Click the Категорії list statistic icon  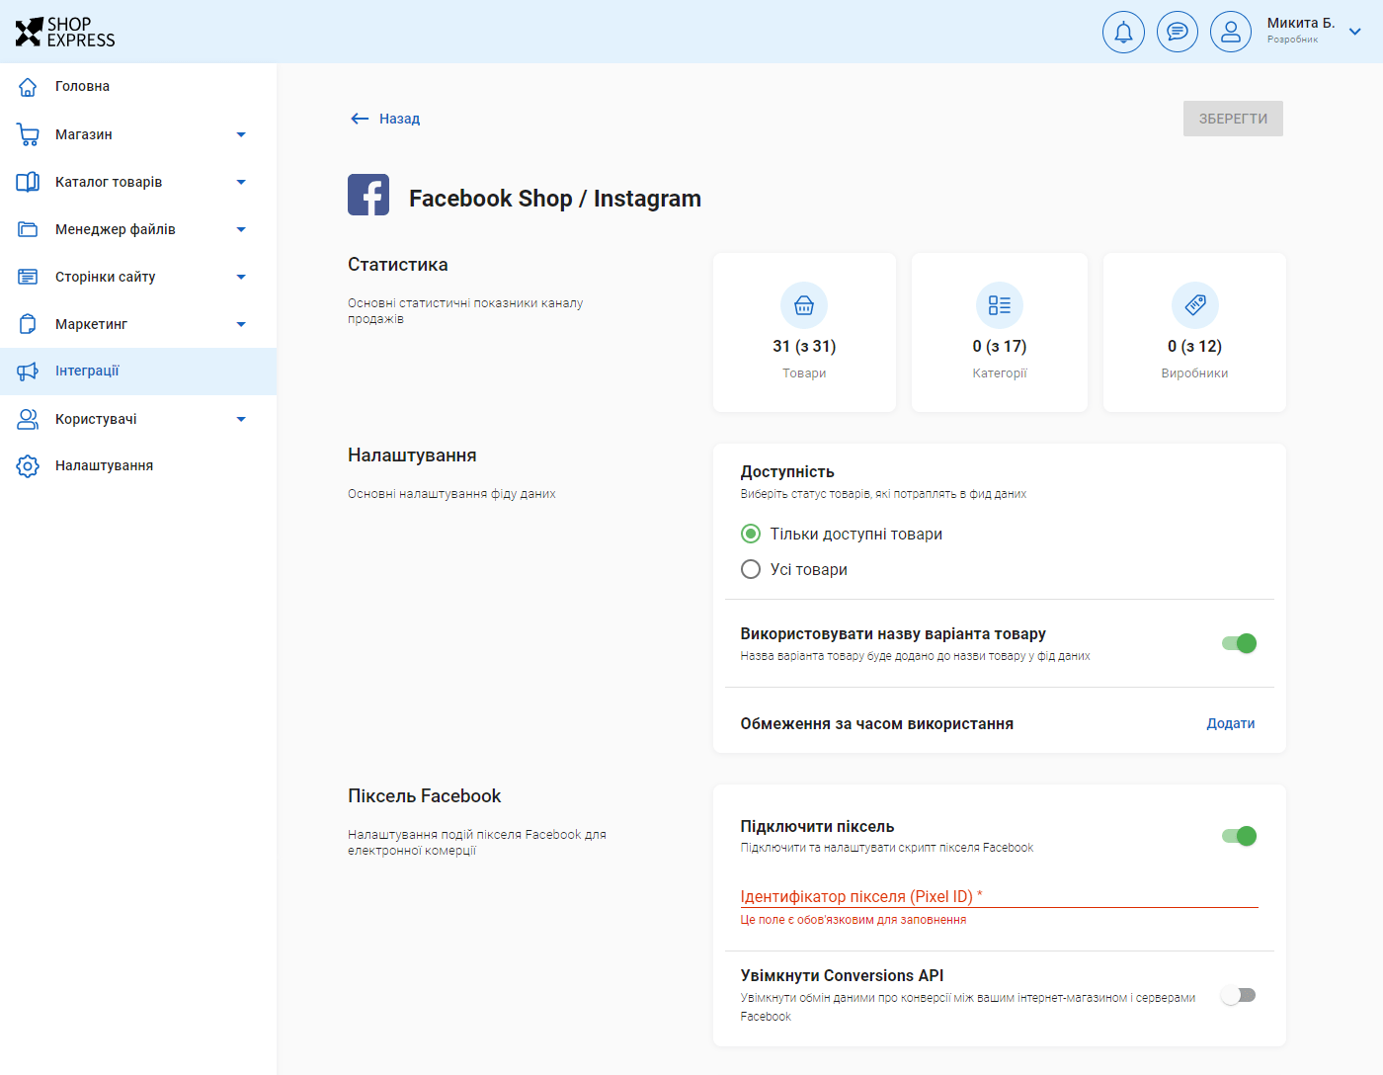pyautogui.click(x=1000, y=305)
